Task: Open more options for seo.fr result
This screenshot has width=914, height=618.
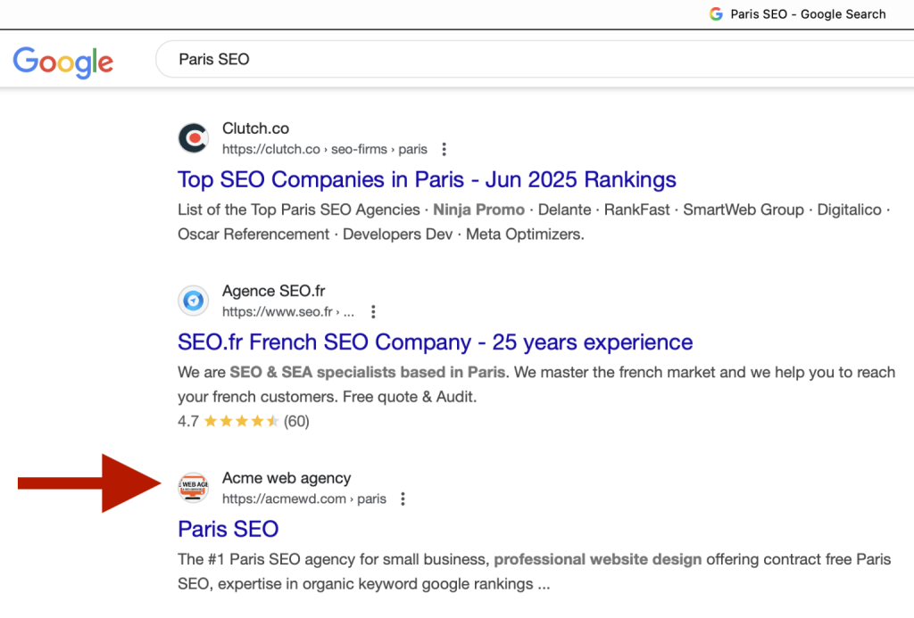Action: tap(373, 311)
